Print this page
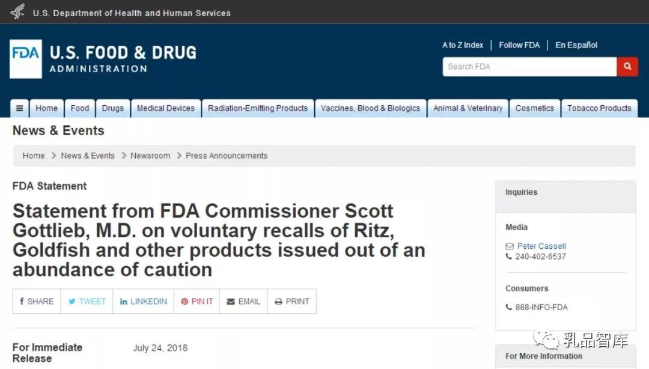This screenshot has width=649, height=369. coord(292,302)
